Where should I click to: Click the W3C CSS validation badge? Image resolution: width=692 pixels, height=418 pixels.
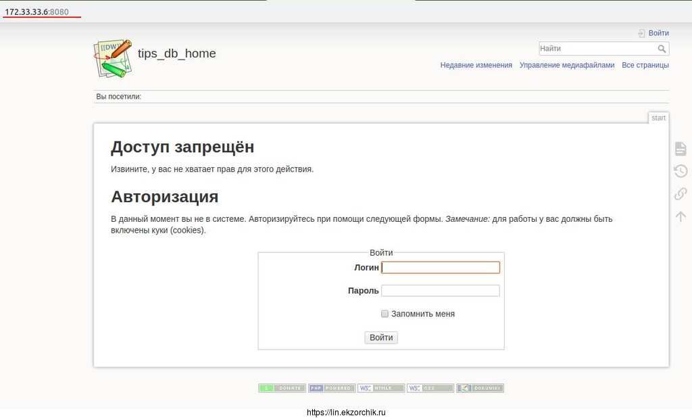pyautogui.click(x=430, y=388)
